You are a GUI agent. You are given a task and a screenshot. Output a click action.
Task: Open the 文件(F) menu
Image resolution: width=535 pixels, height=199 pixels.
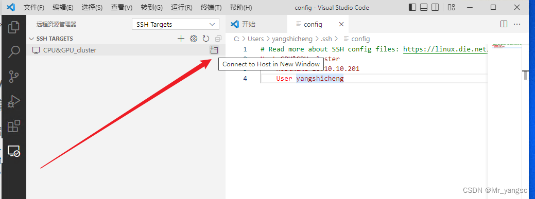[x=34, y=7]
